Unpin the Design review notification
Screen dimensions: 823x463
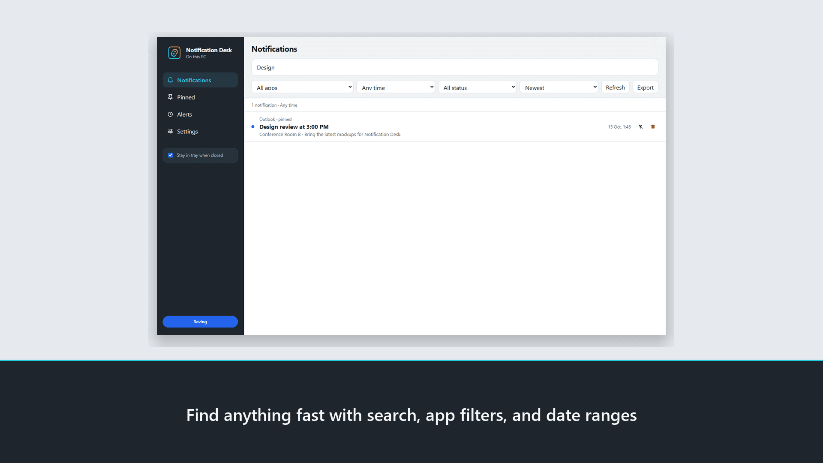(x=640, y=126)
